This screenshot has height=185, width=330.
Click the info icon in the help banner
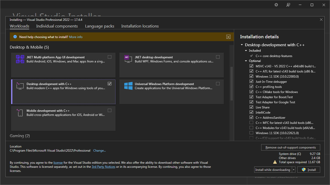15,37
